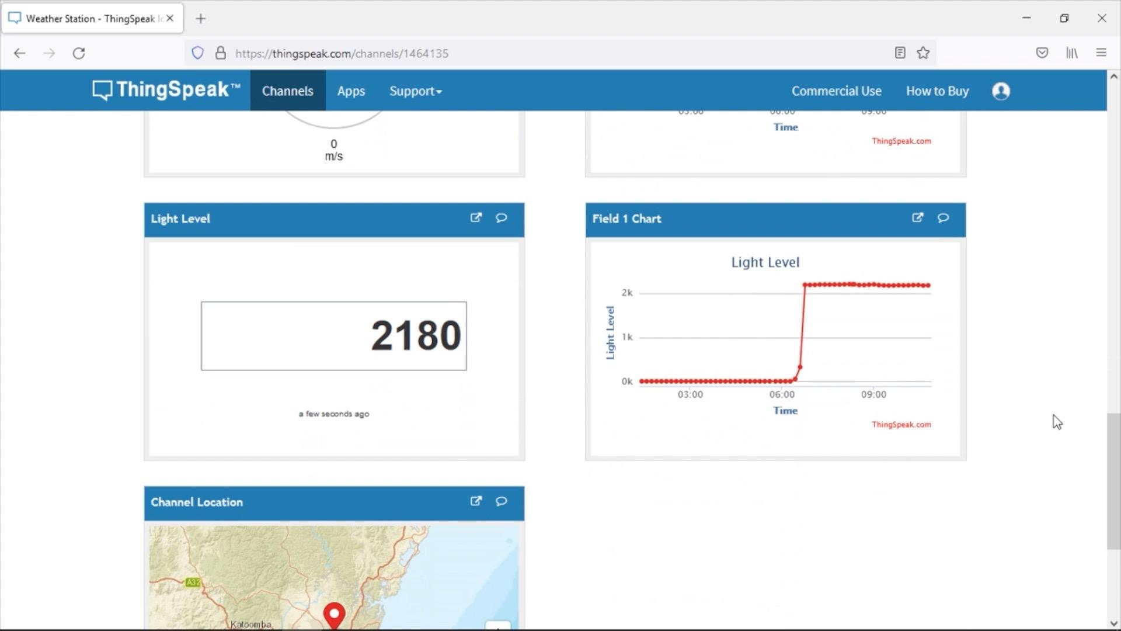Open Light Level chart comment icon

pyautogui.click(x=942, y=218)
